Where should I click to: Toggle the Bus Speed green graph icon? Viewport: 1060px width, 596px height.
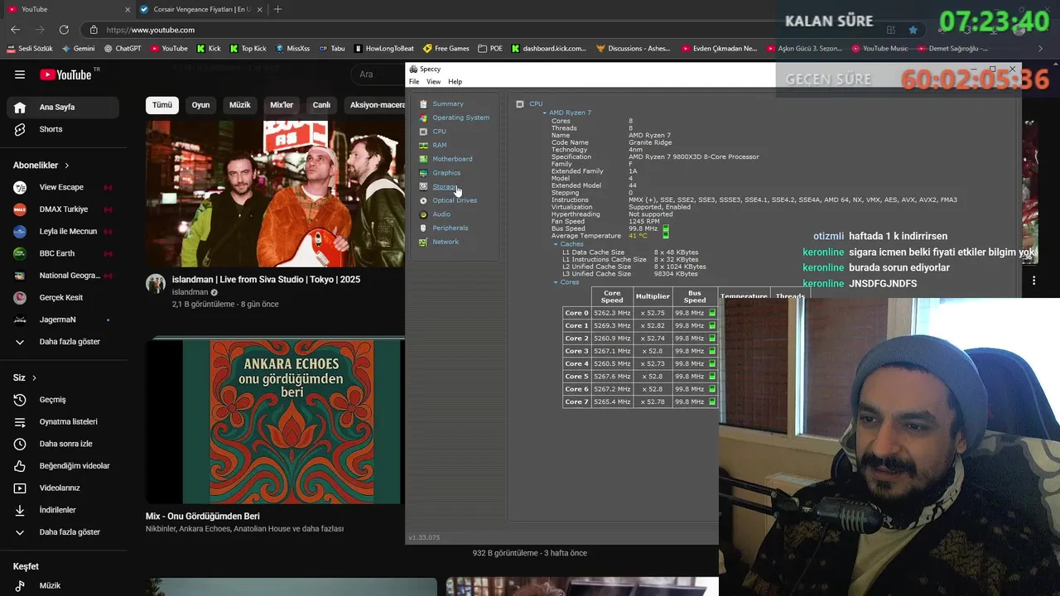pyautogui.click(x=666, y=228)
